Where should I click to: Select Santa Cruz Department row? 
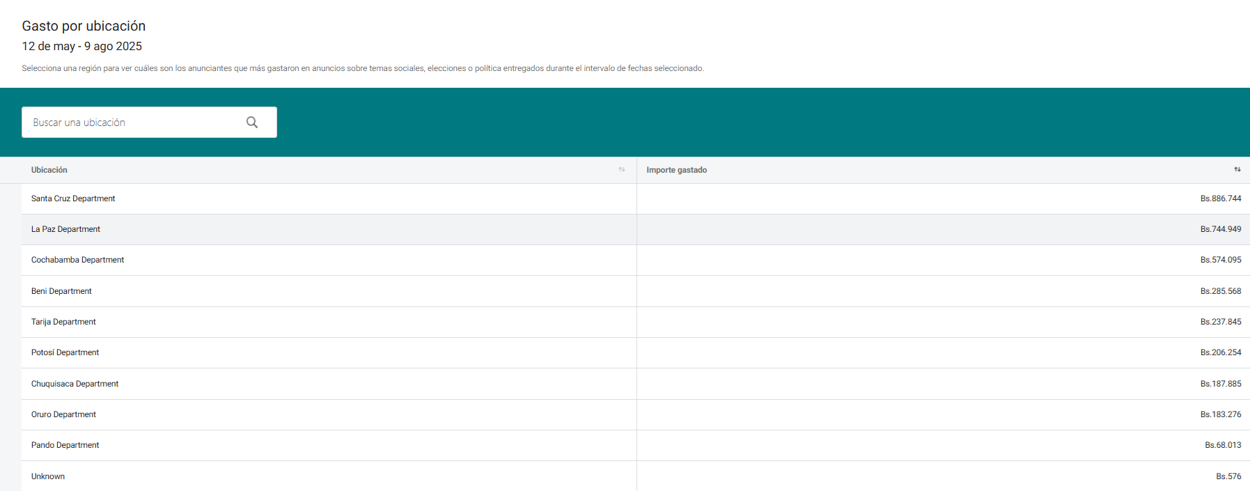tap(73, 198)
